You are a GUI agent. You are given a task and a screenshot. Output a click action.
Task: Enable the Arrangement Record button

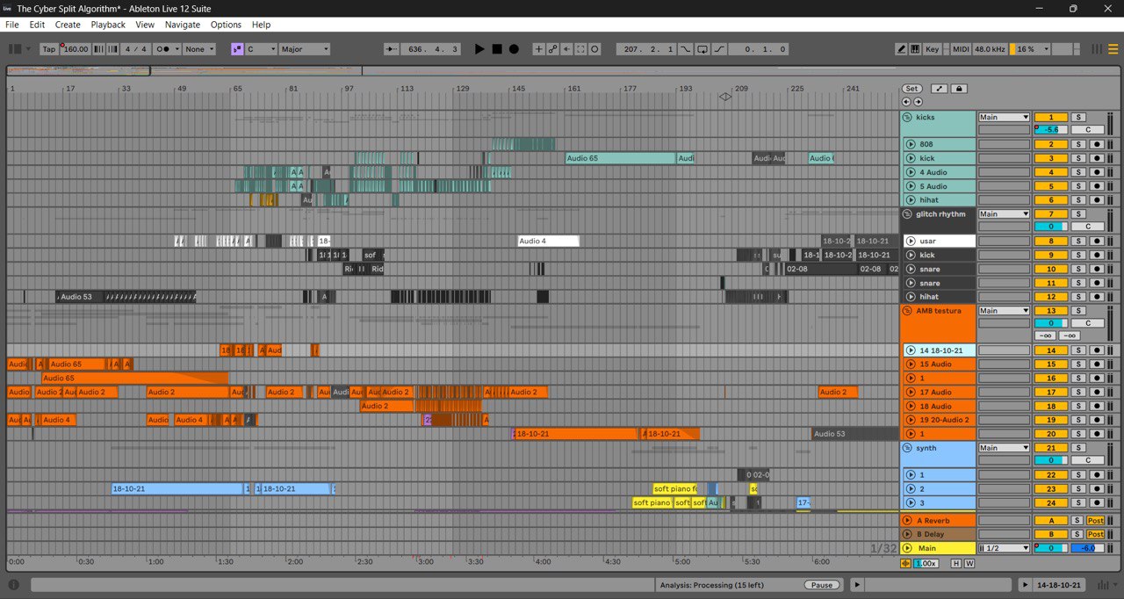tap(514, 49)
